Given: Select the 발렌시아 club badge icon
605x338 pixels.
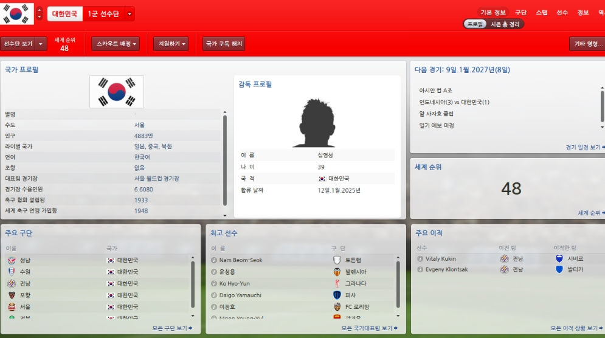Looking at the screenshot, I should [x=337, y=272].
